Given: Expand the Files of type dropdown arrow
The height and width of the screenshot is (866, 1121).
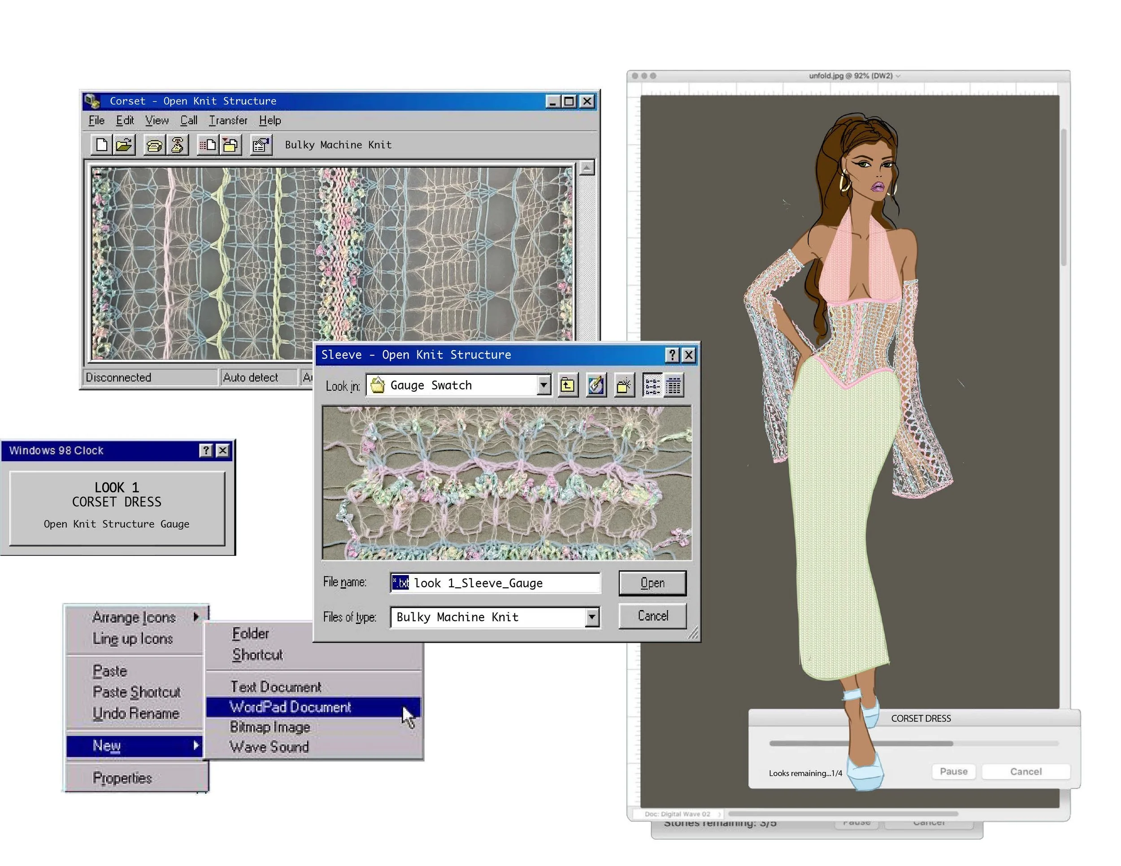Looking at the screenshot, I should pyautogui.click(x=592, y=617).
